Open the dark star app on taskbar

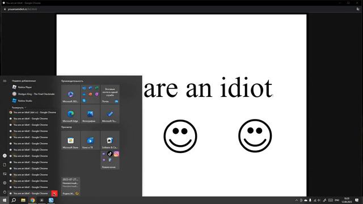[41, 200]
